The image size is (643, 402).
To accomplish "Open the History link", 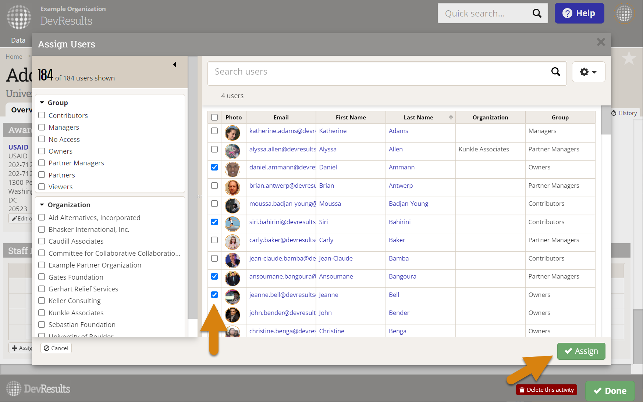I will (x=624, y=113).
